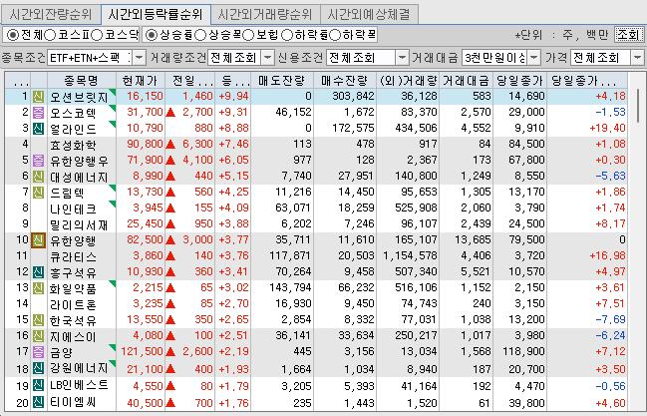Screen dimensions: 647x416
Task: Open the 거래량조건 dropdown
Action: tap(268, 58)
